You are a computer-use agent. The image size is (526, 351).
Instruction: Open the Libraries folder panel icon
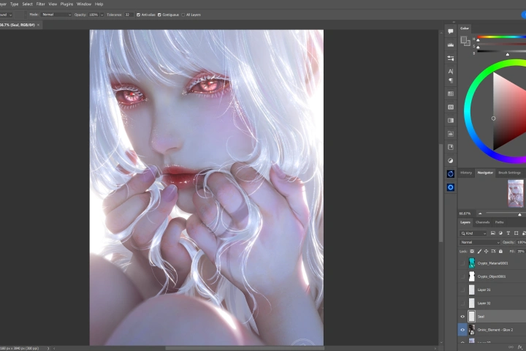point(451,134)
